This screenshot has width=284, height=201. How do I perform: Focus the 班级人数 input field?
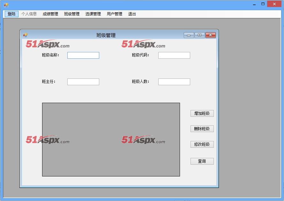174,82
